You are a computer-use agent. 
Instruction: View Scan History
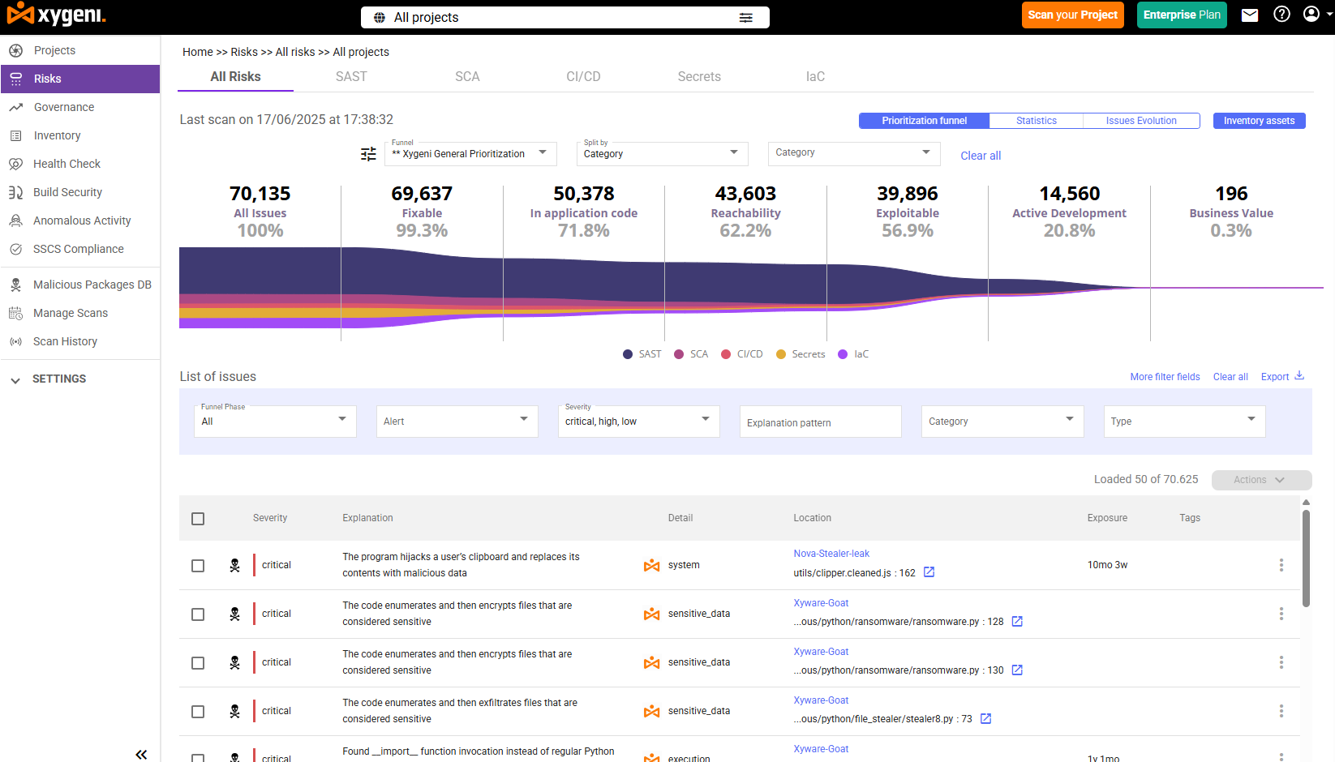[x=65, y=341]
